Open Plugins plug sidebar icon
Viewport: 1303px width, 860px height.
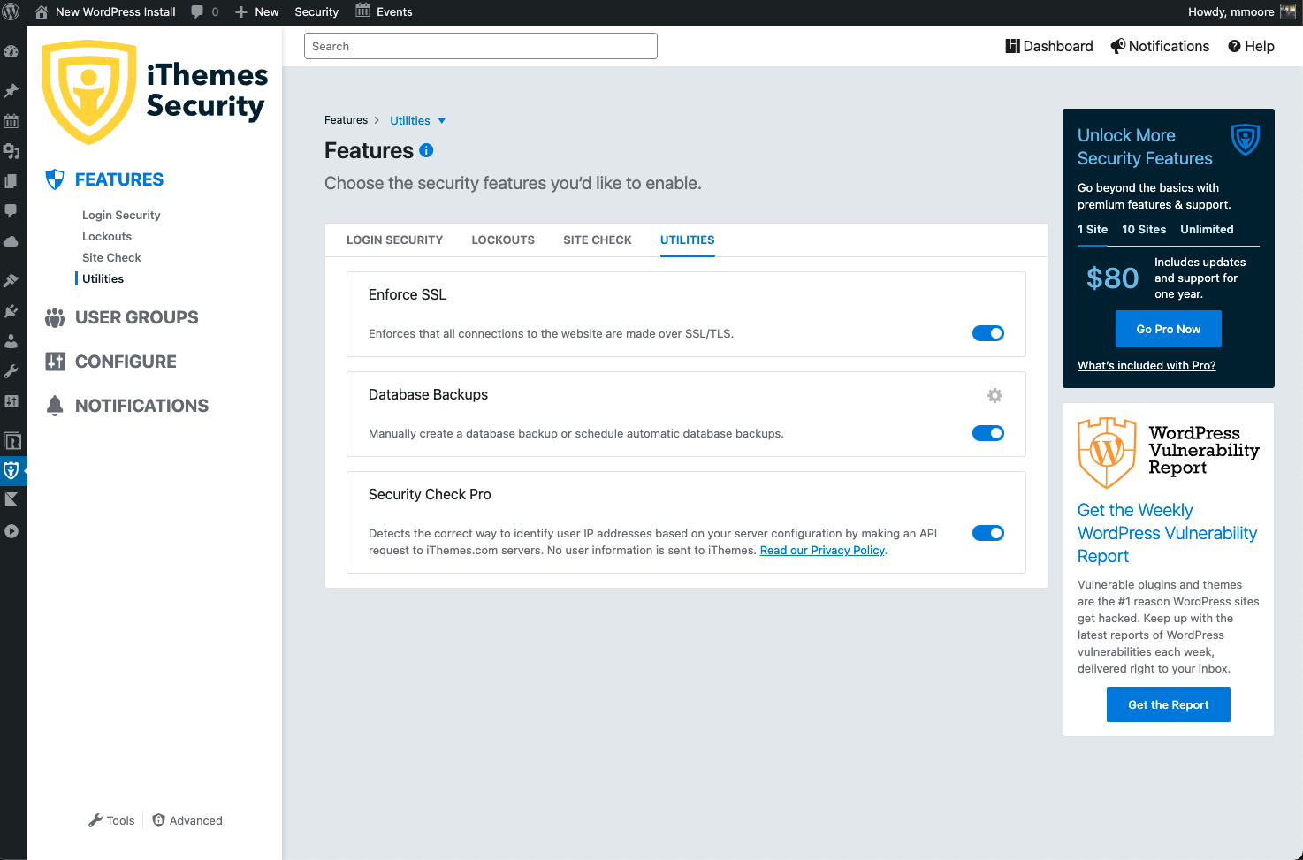coord(11,311)
